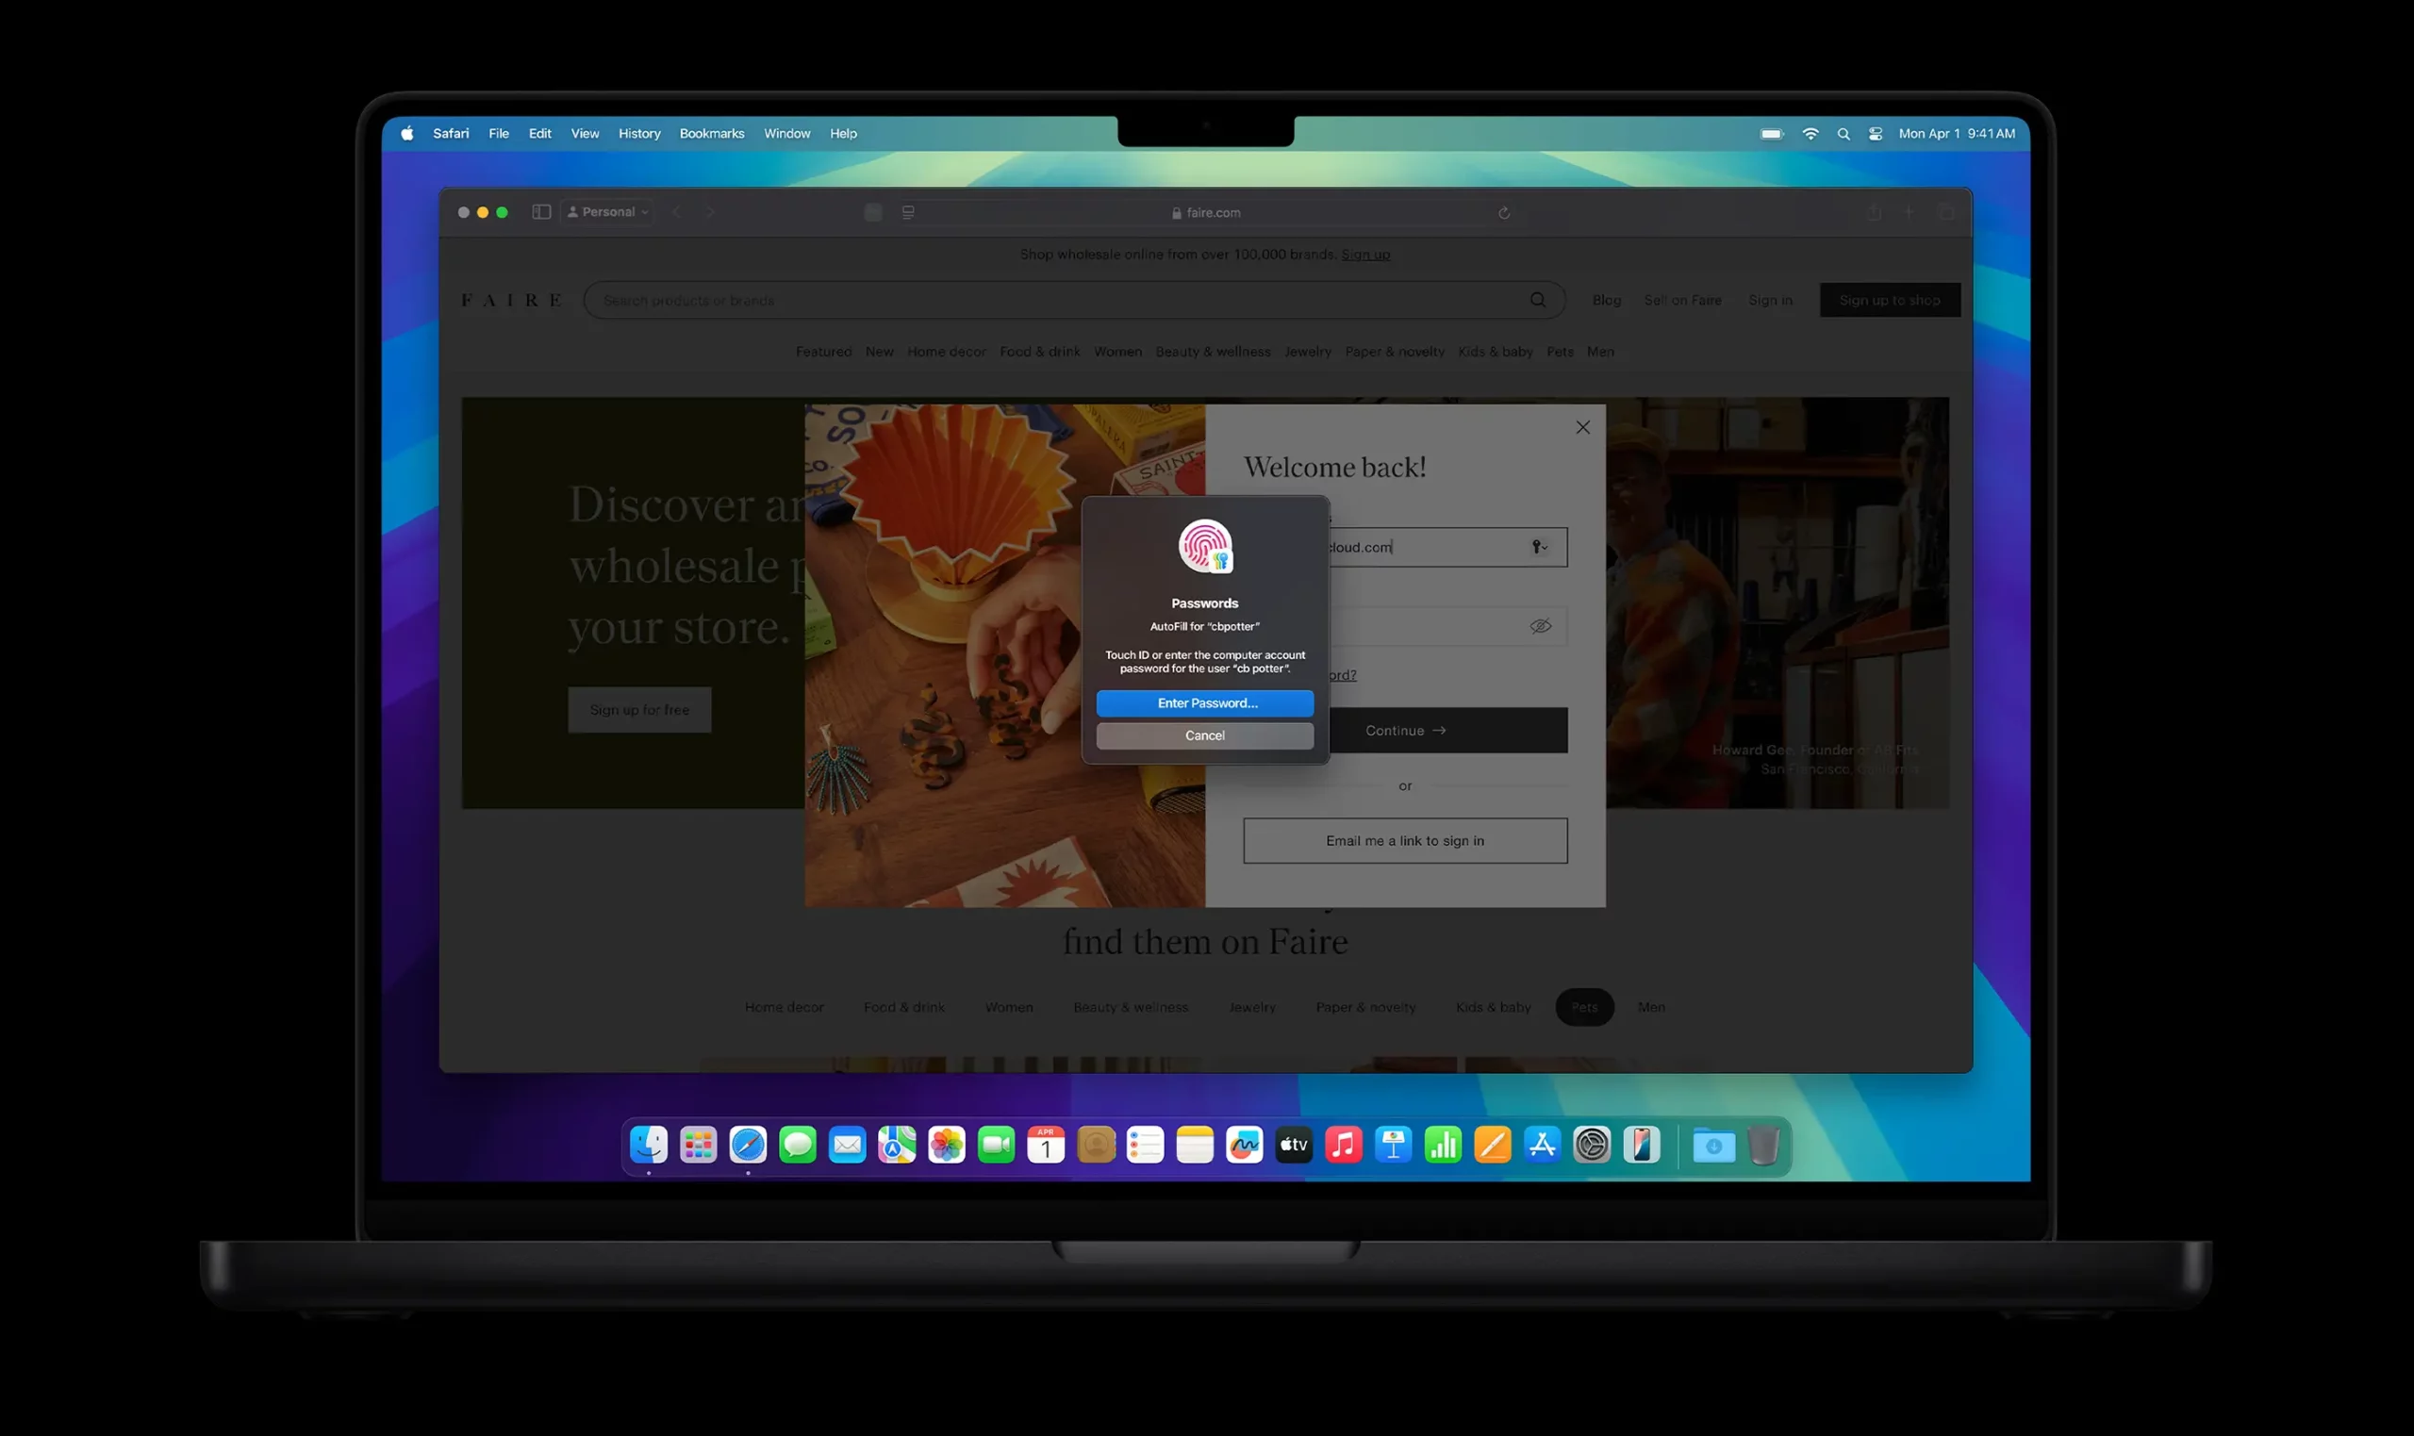Click the Touch ID fingerprint icon
This screenshot has height=1436, width=2414.
point(1204,546)
